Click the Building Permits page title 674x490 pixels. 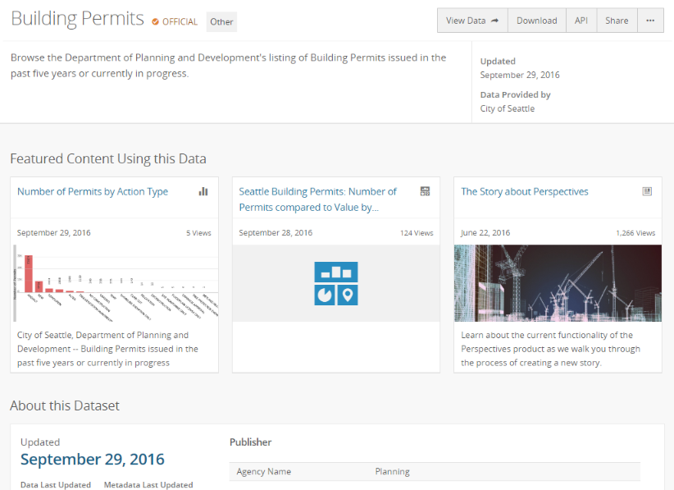(77, 19)
